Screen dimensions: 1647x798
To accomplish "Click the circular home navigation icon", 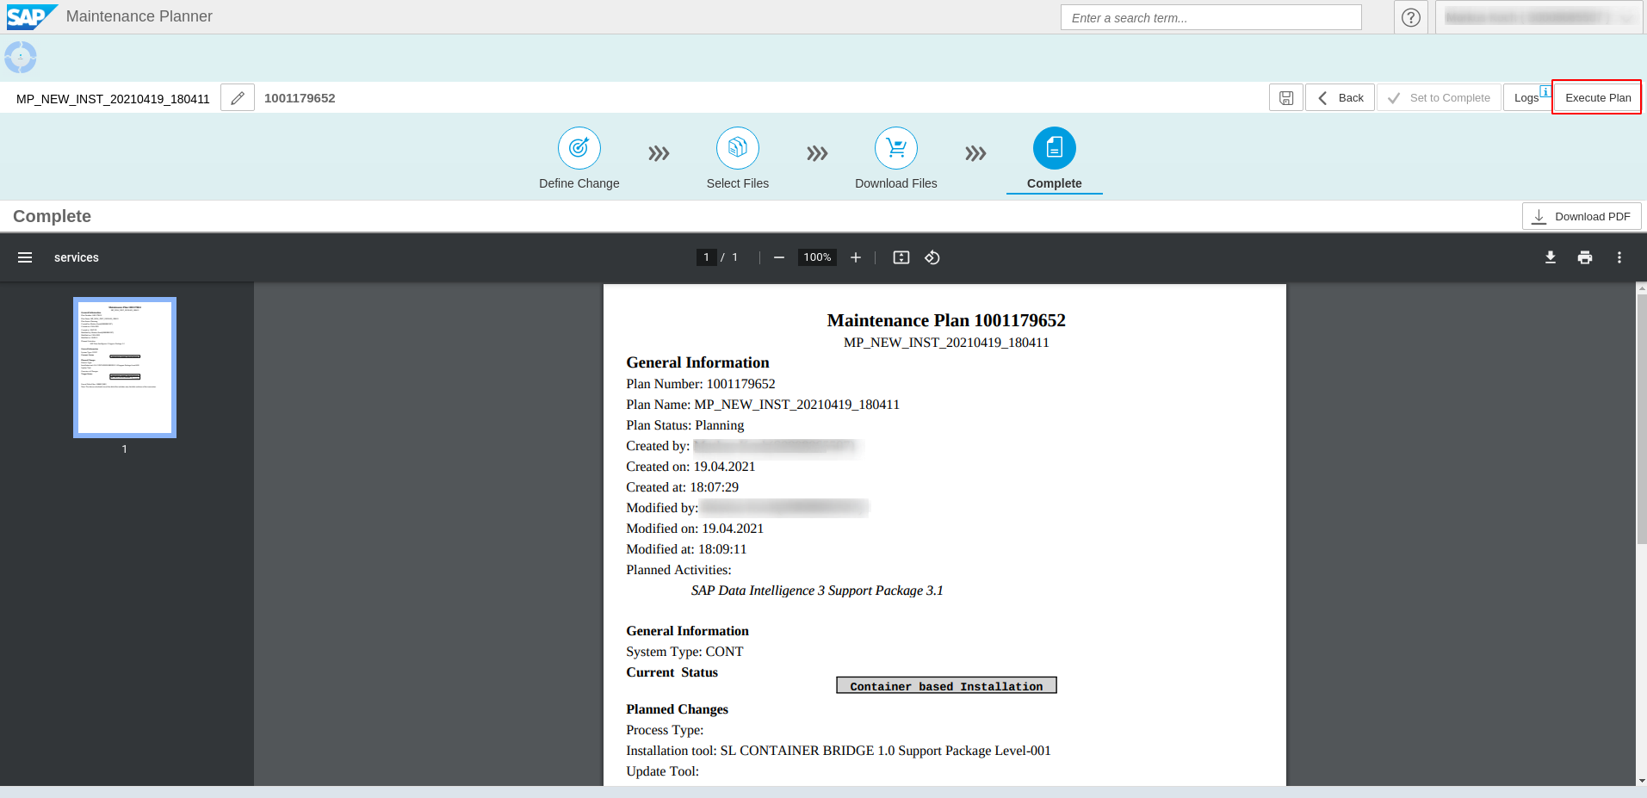I will [x=21, y=58].
